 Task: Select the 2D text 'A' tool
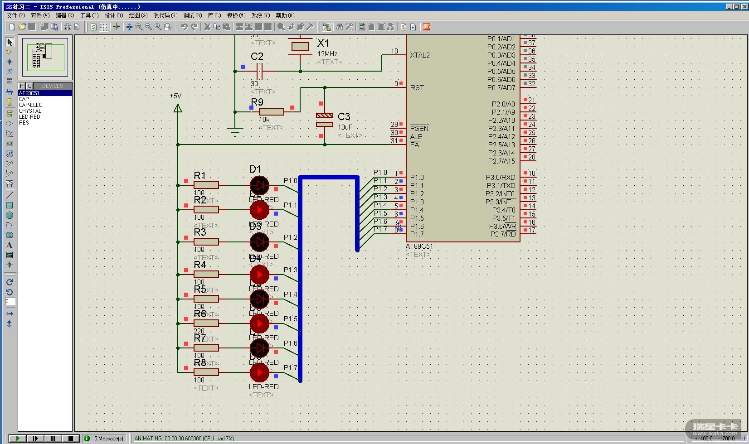(x=10, y=245)
